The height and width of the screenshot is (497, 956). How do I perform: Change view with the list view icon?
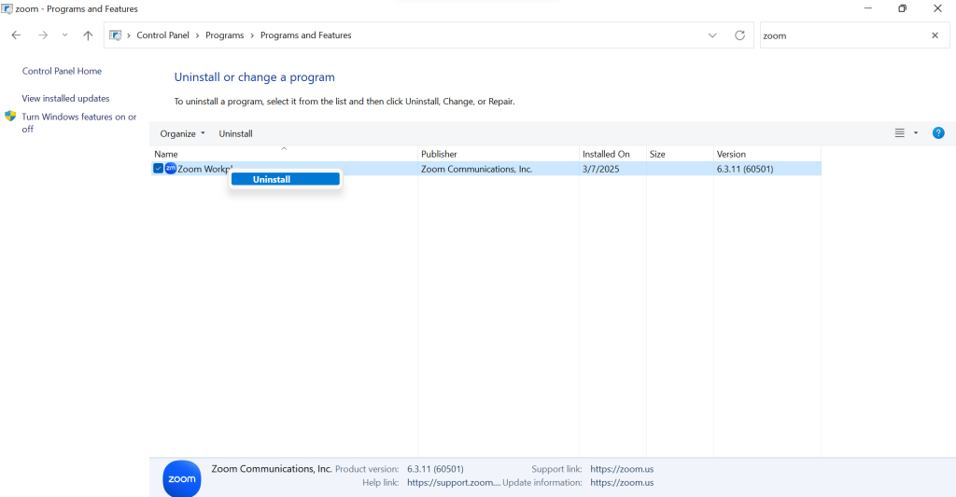click(899, 132)
